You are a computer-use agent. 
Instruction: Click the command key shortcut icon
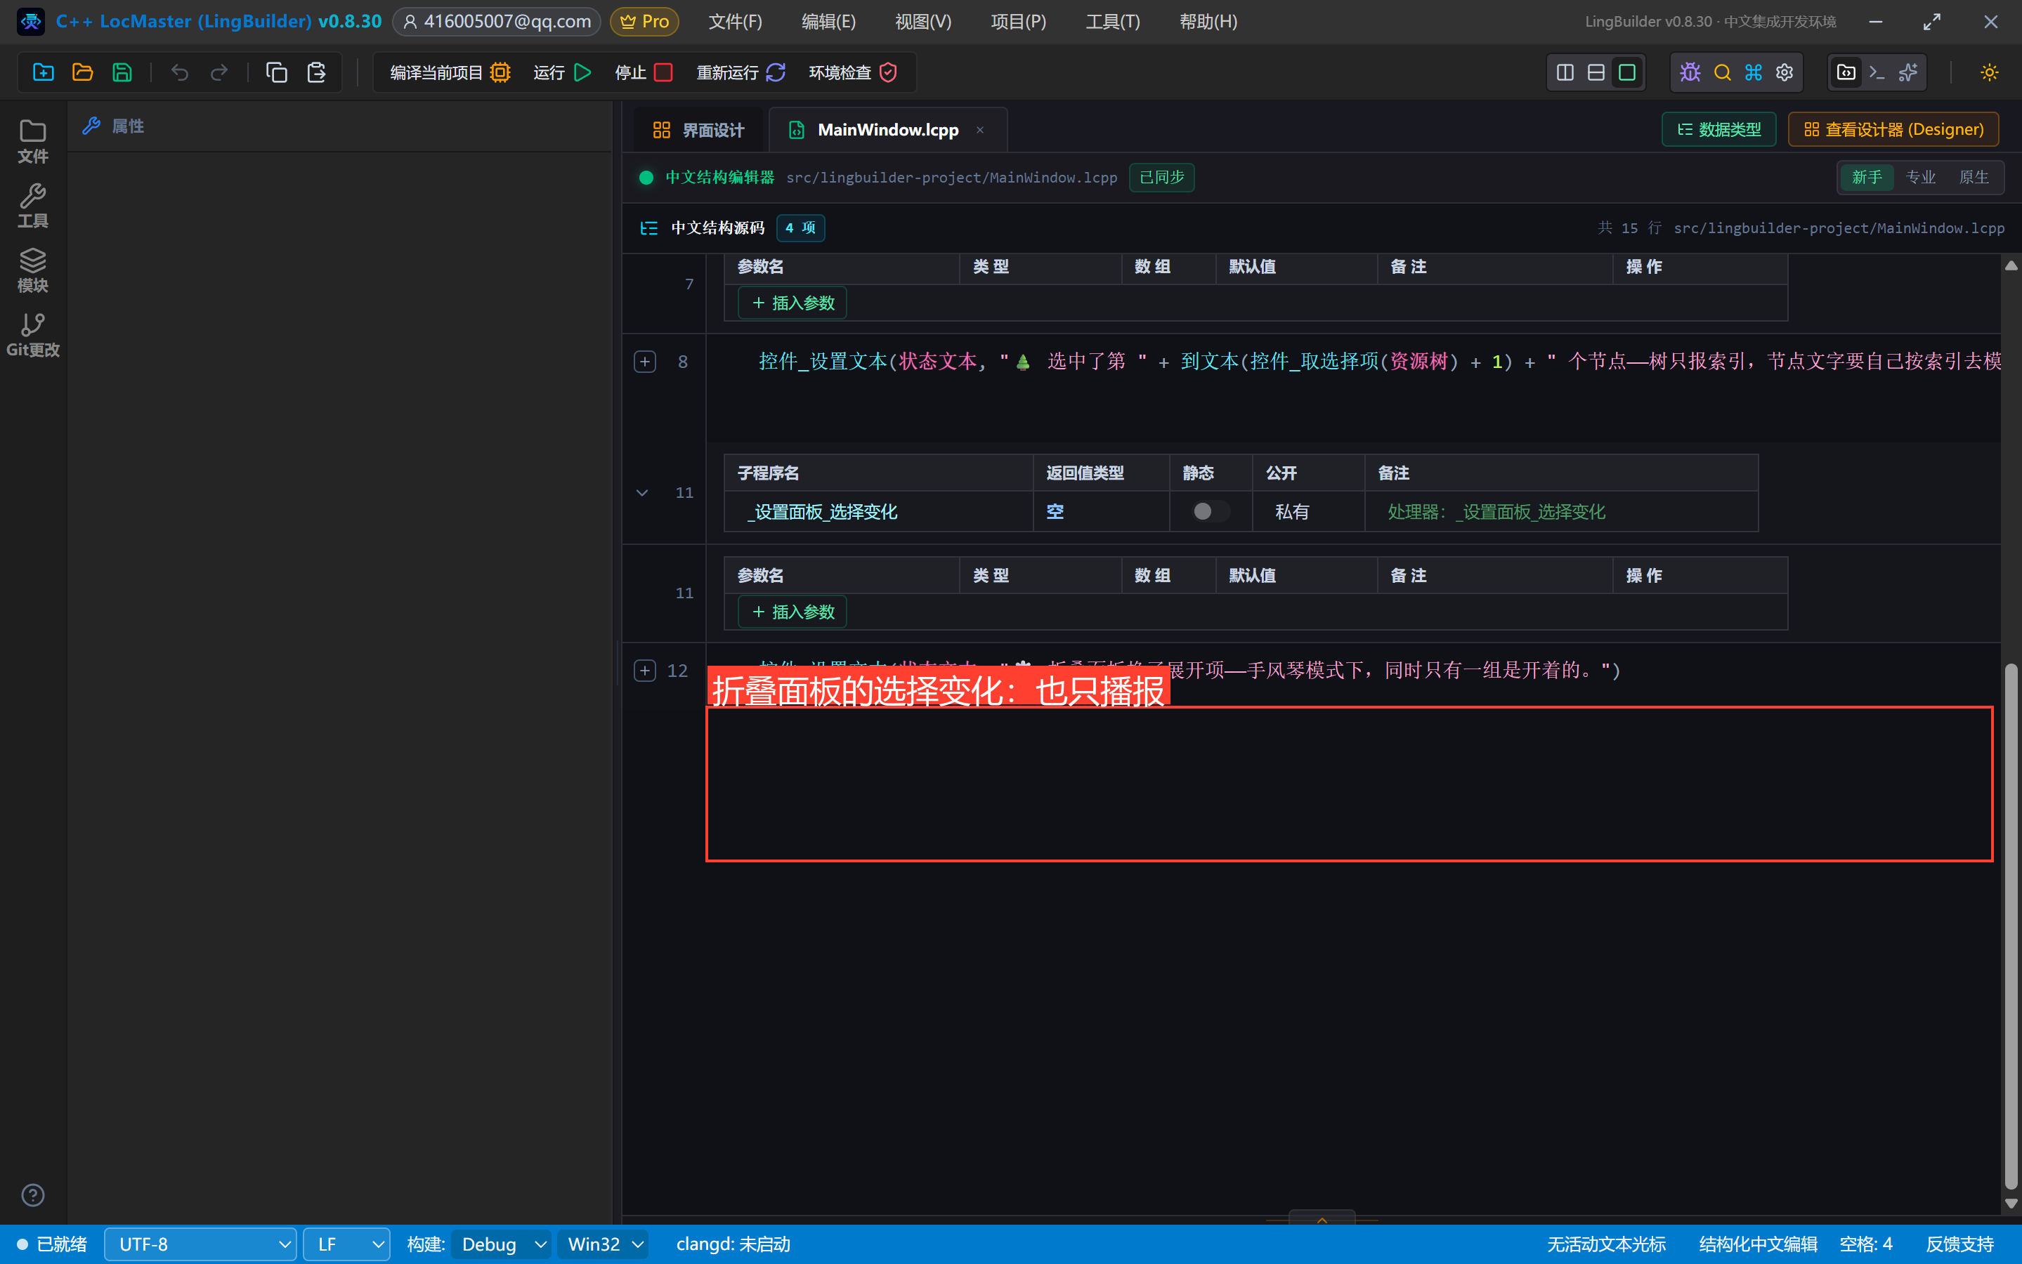tap(1754, 73)
